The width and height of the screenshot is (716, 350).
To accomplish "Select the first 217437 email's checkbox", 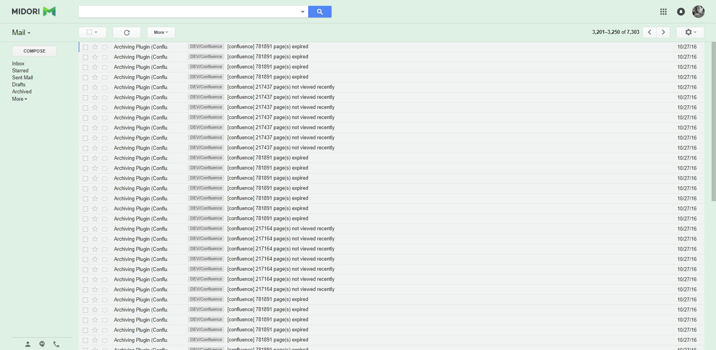I will click(85, 87).
